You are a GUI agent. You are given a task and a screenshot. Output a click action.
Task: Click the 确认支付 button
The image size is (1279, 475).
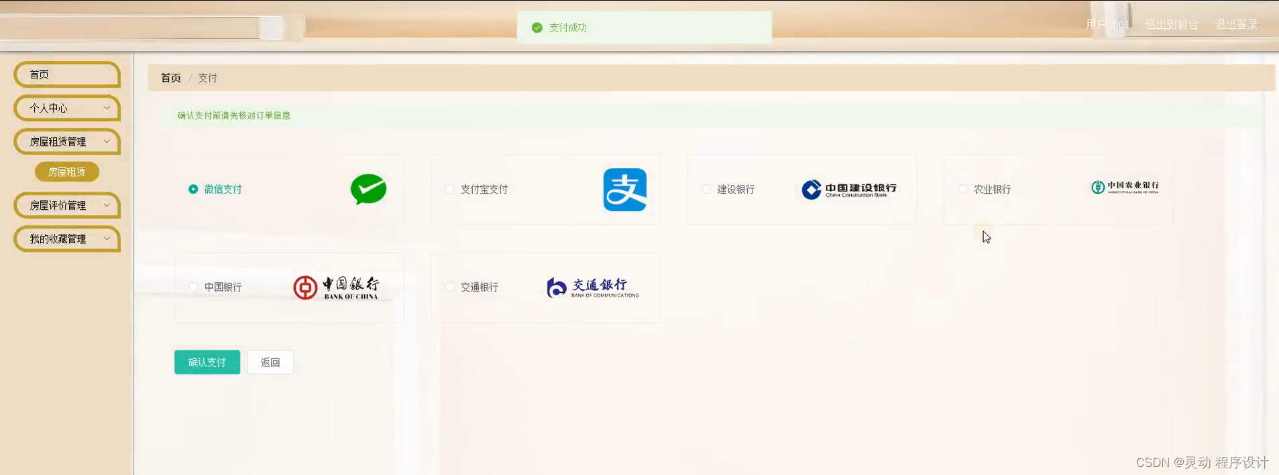tap(207, 362)
